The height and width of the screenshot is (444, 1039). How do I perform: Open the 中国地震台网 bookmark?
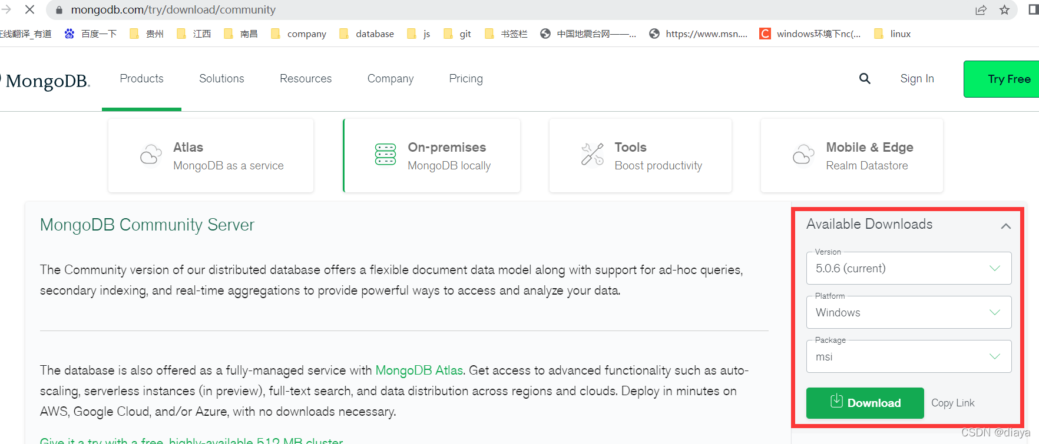588,34
